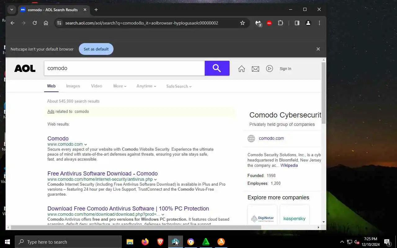The width and height of the screenshot is (397, 248).
Task: Open AOL Mail envelope icon
Action: click(256, 69)
